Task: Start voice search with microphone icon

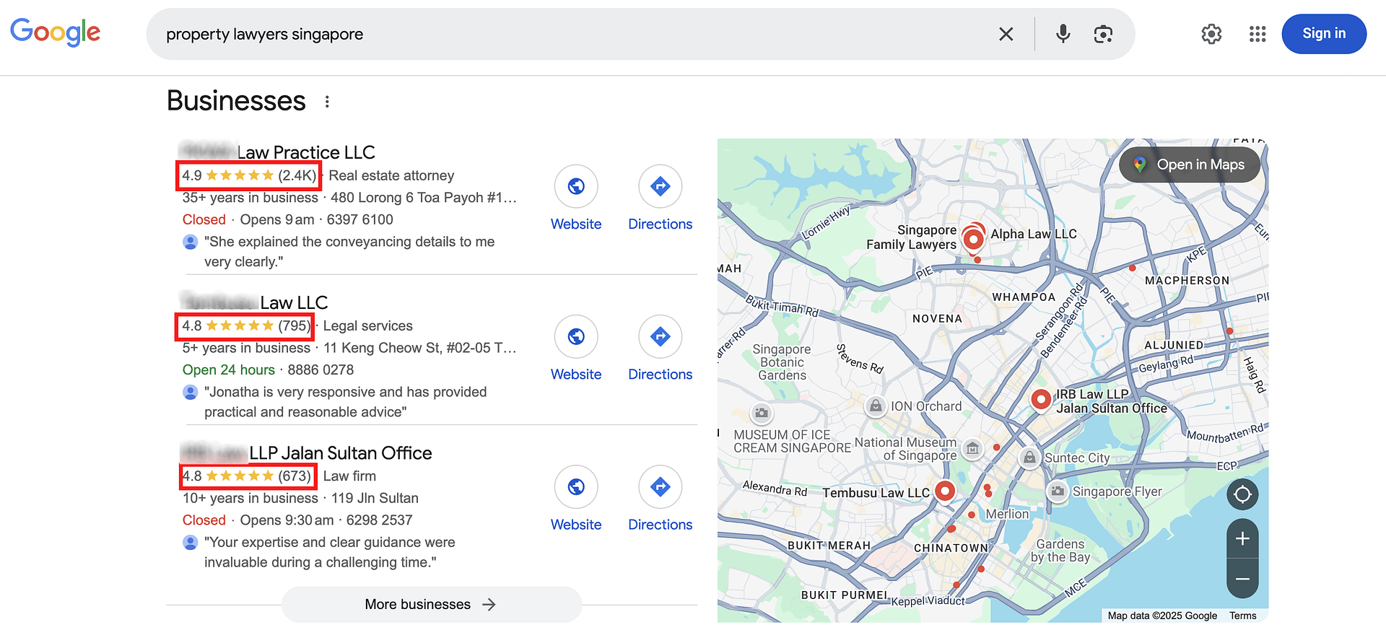Action: (1063, 34)
